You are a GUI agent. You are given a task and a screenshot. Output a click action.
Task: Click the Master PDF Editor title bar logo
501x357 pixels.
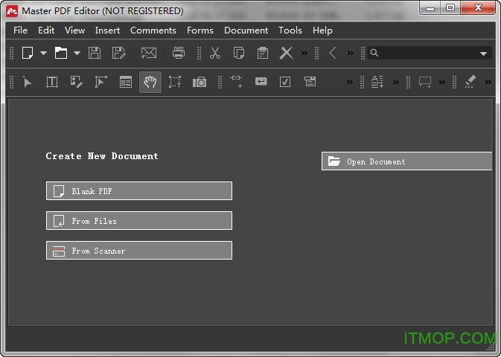pos(12,11)
